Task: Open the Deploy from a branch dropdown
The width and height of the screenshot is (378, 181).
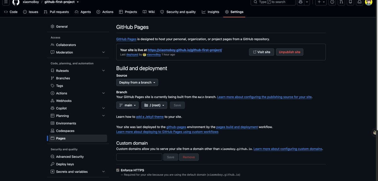Action: tap(137, 82)
